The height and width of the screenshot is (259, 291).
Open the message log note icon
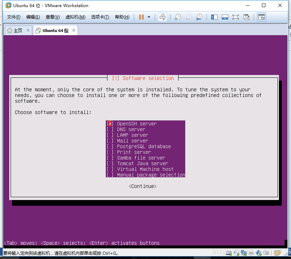pyautogui.click(x=278, y=253)
